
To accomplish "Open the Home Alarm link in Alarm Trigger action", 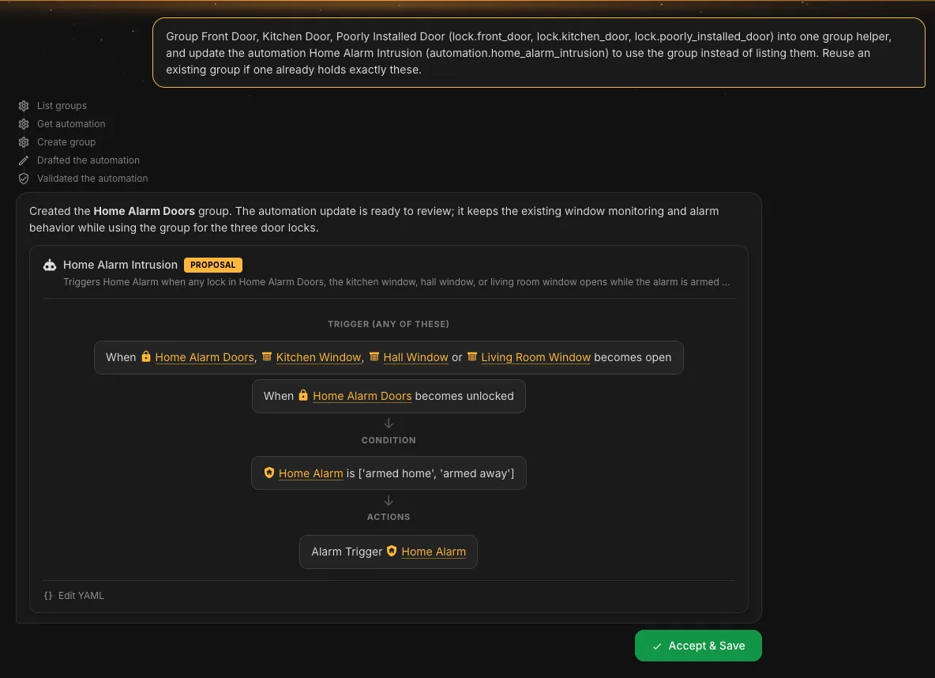I will click(434, 552).
